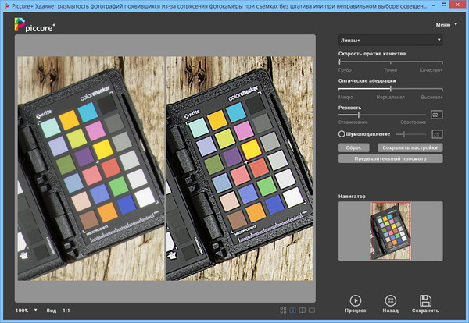This screenshot has height=323, width=469.
Task: Click the Навигатор thumbnail preview
Action: pyautogui.click(x=390, y=230)
